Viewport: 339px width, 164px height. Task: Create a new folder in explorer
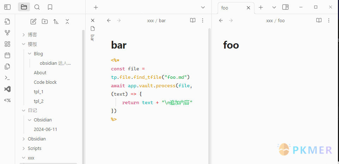tap(45, 21)
